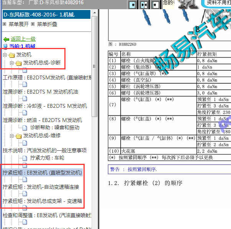
Task: Click the page icon beside 诊断帮助：噪音和振动
Action: click(25, 128)
